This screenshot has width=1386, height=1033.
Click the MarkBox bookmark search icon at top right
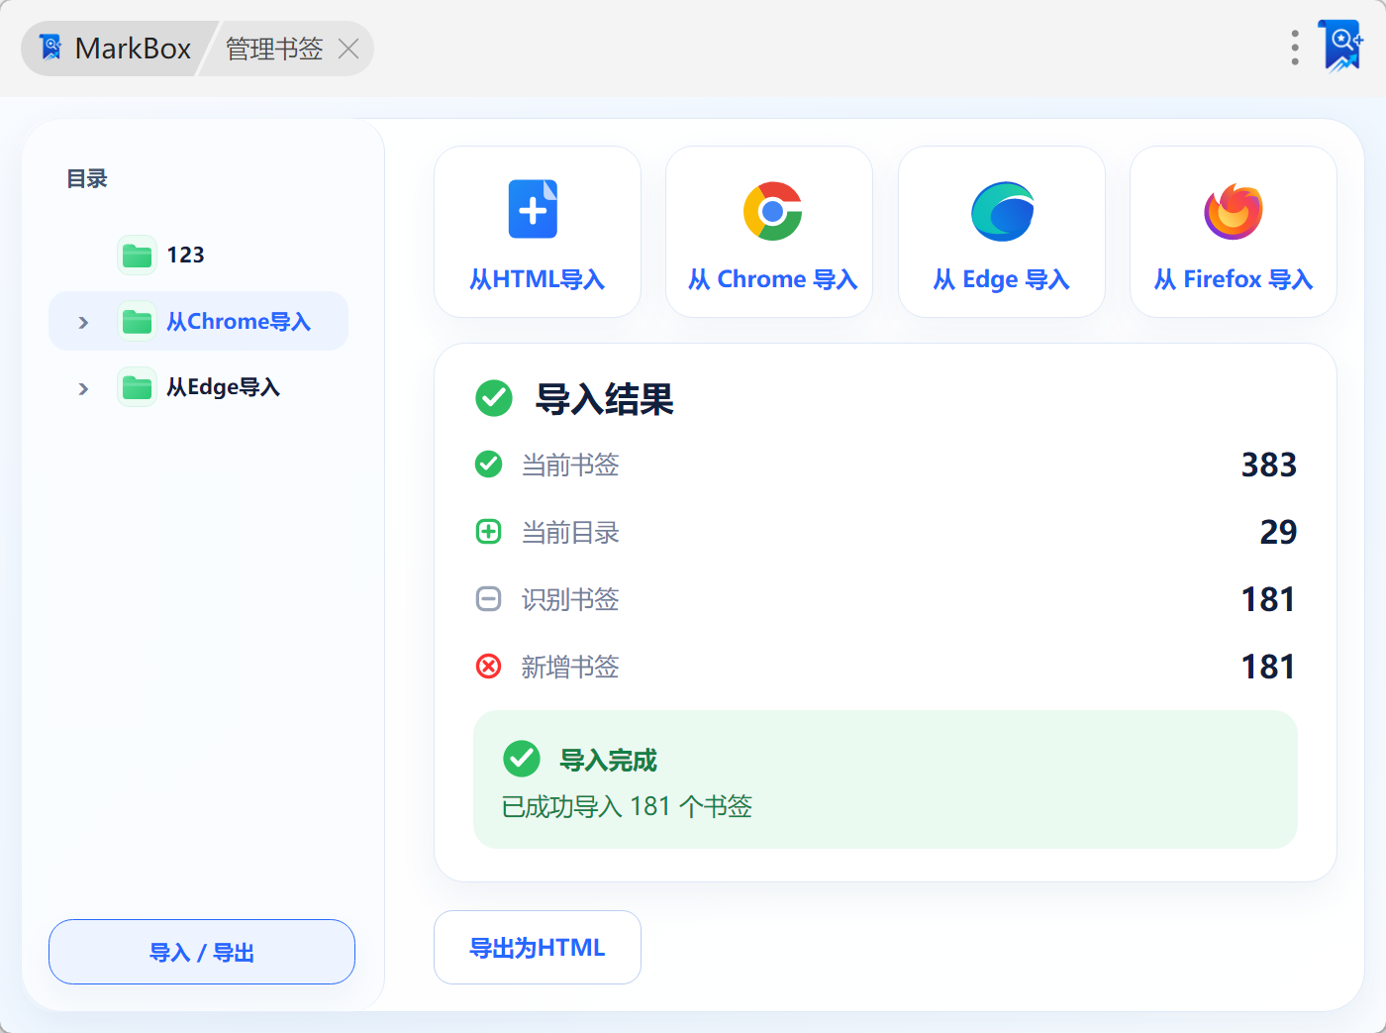[x=1341, y=47]
